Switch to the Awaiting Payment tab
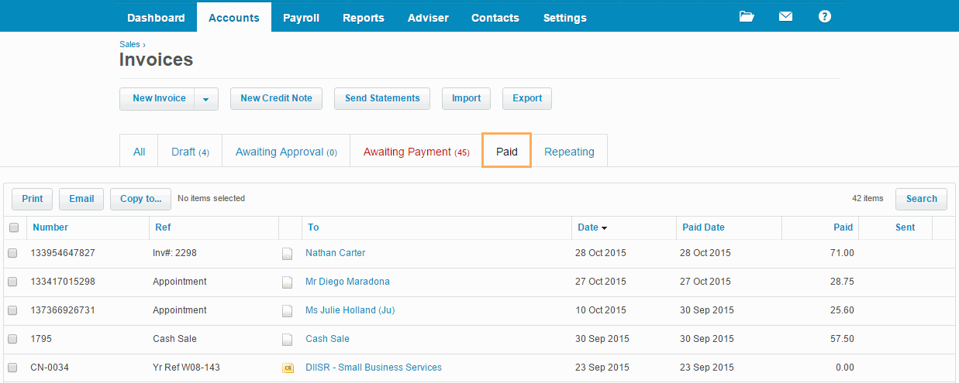The height and width of the screenshot is (383, 959). click(x=416, y=152)
